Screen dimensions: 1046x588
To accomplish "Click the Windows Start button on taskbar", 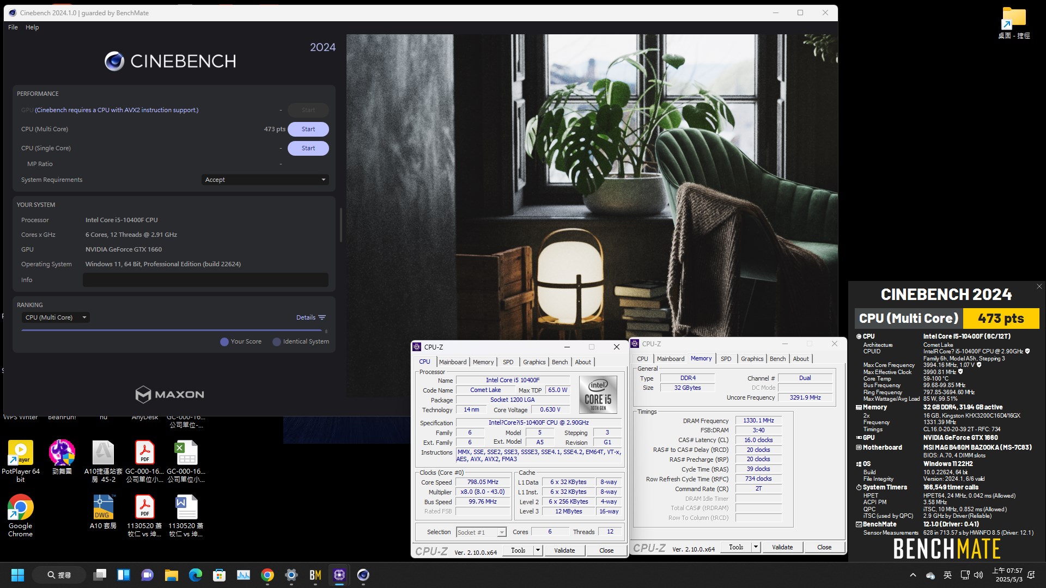I will click(17, 575).
